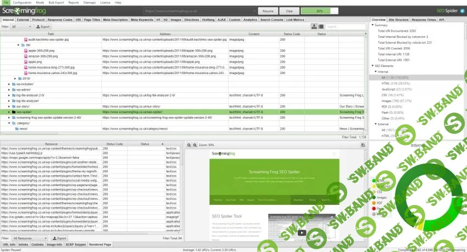
Task: Switch to the Site Structure tab
Action: pyautogui.click(x=398, y=20)
